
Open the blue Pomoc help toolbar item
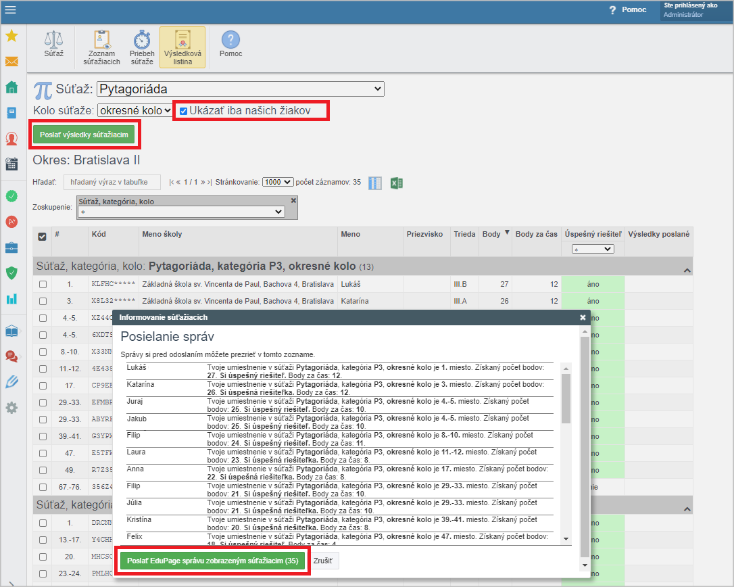tap(230, 45)
